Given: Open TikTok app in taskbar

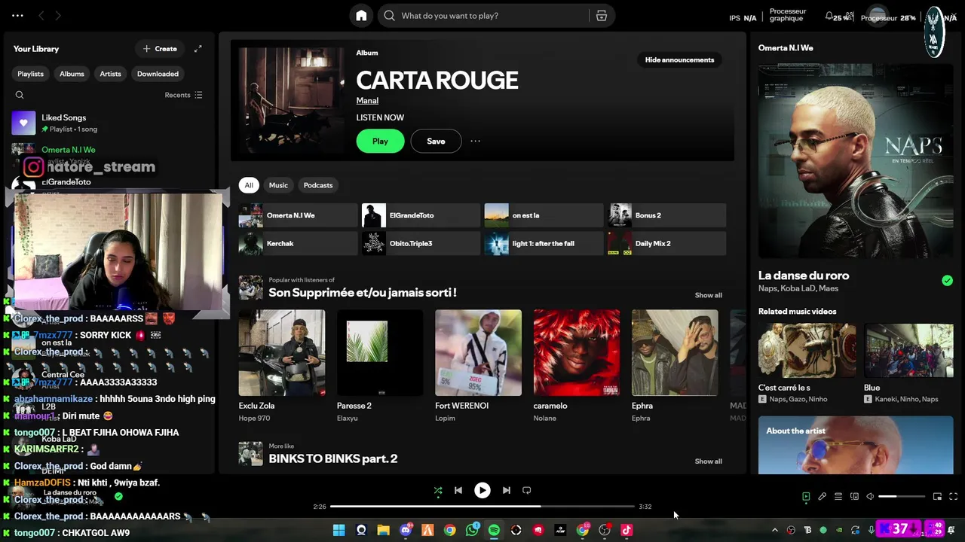Looking at the screenshot, I should pyautogui.click(x=626, y=530).
